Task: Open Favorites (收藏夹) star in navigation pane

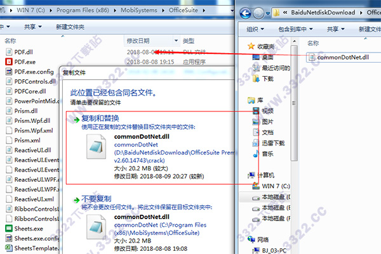Action: click(x=251, y=46)
